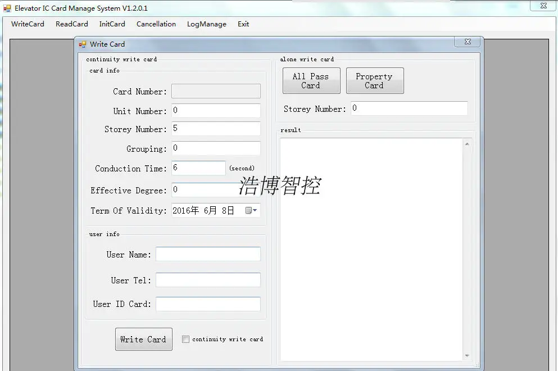The image size is (558, 371).
Task: Click the User Name input field
Action: coord(208,254)
